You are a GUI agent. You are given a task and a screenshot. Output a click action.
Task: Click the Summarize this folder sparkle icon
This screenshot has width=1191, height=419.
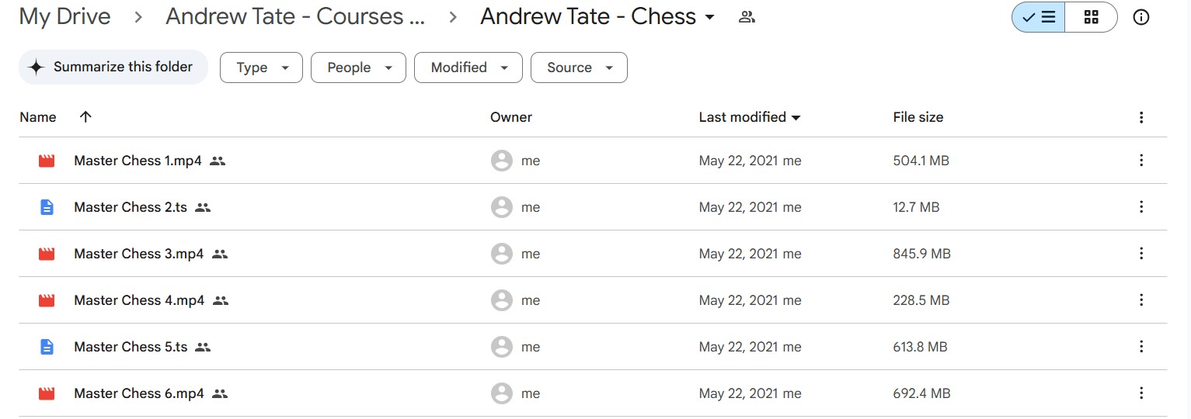pos(36,68)
